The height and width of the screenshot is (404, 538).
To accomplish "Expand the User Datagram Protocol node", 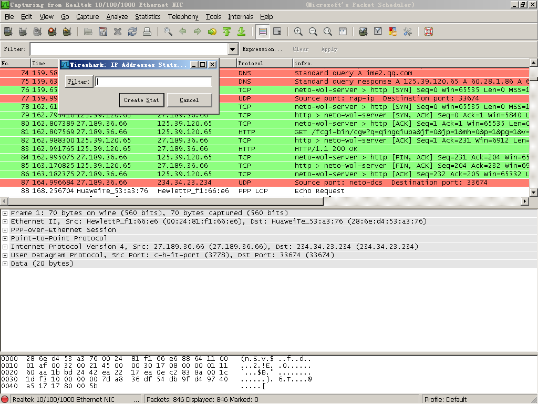I will 5,255.
